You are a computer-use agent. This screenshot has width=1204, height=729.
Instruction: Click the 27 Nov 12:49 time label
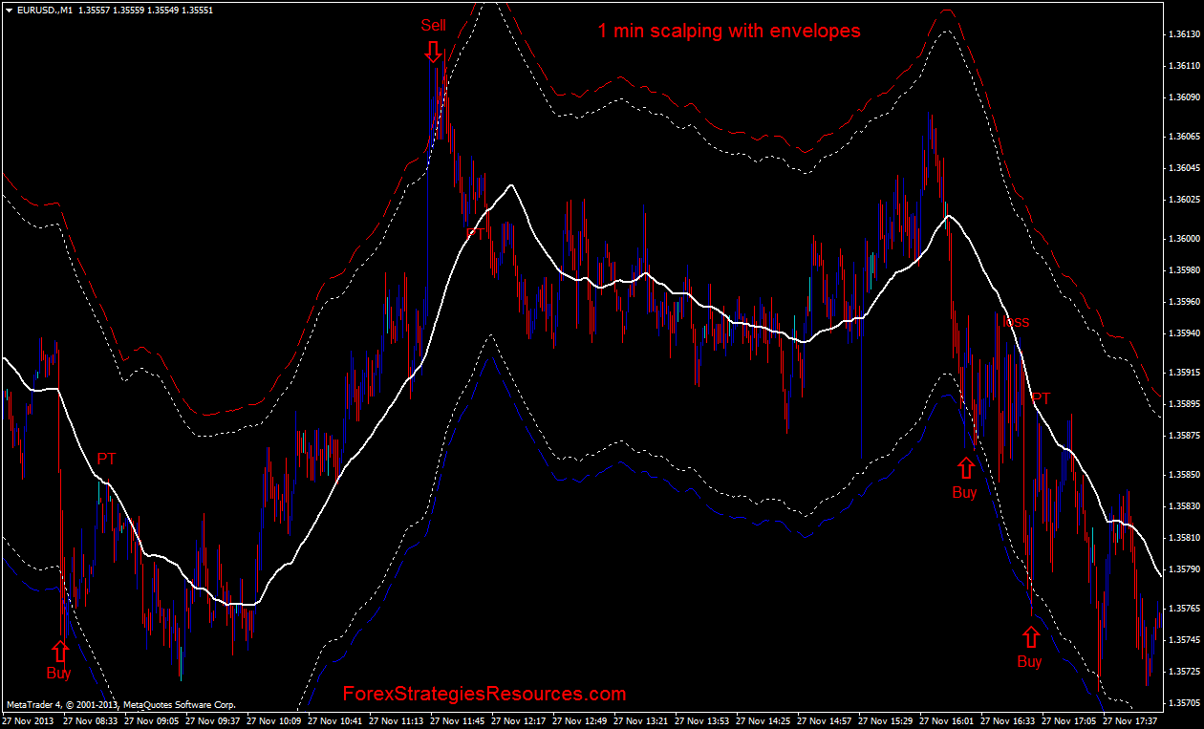coord(580,721)
